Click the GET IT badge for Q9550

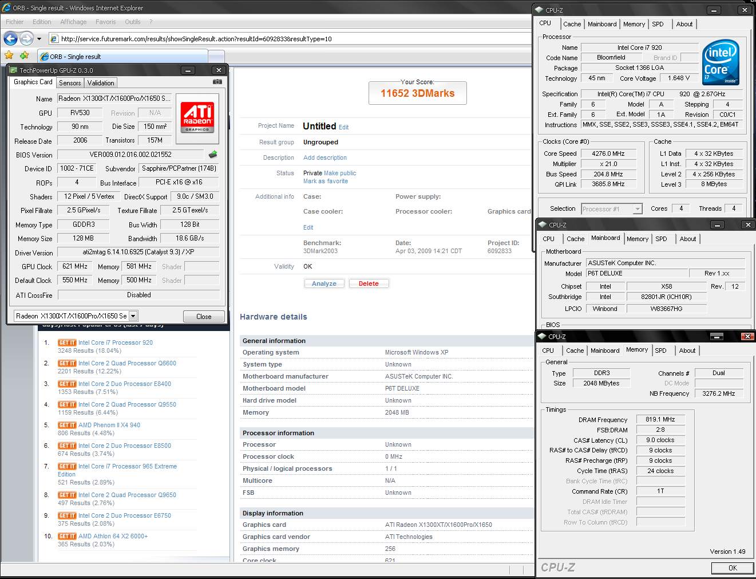tap(67, 404)
